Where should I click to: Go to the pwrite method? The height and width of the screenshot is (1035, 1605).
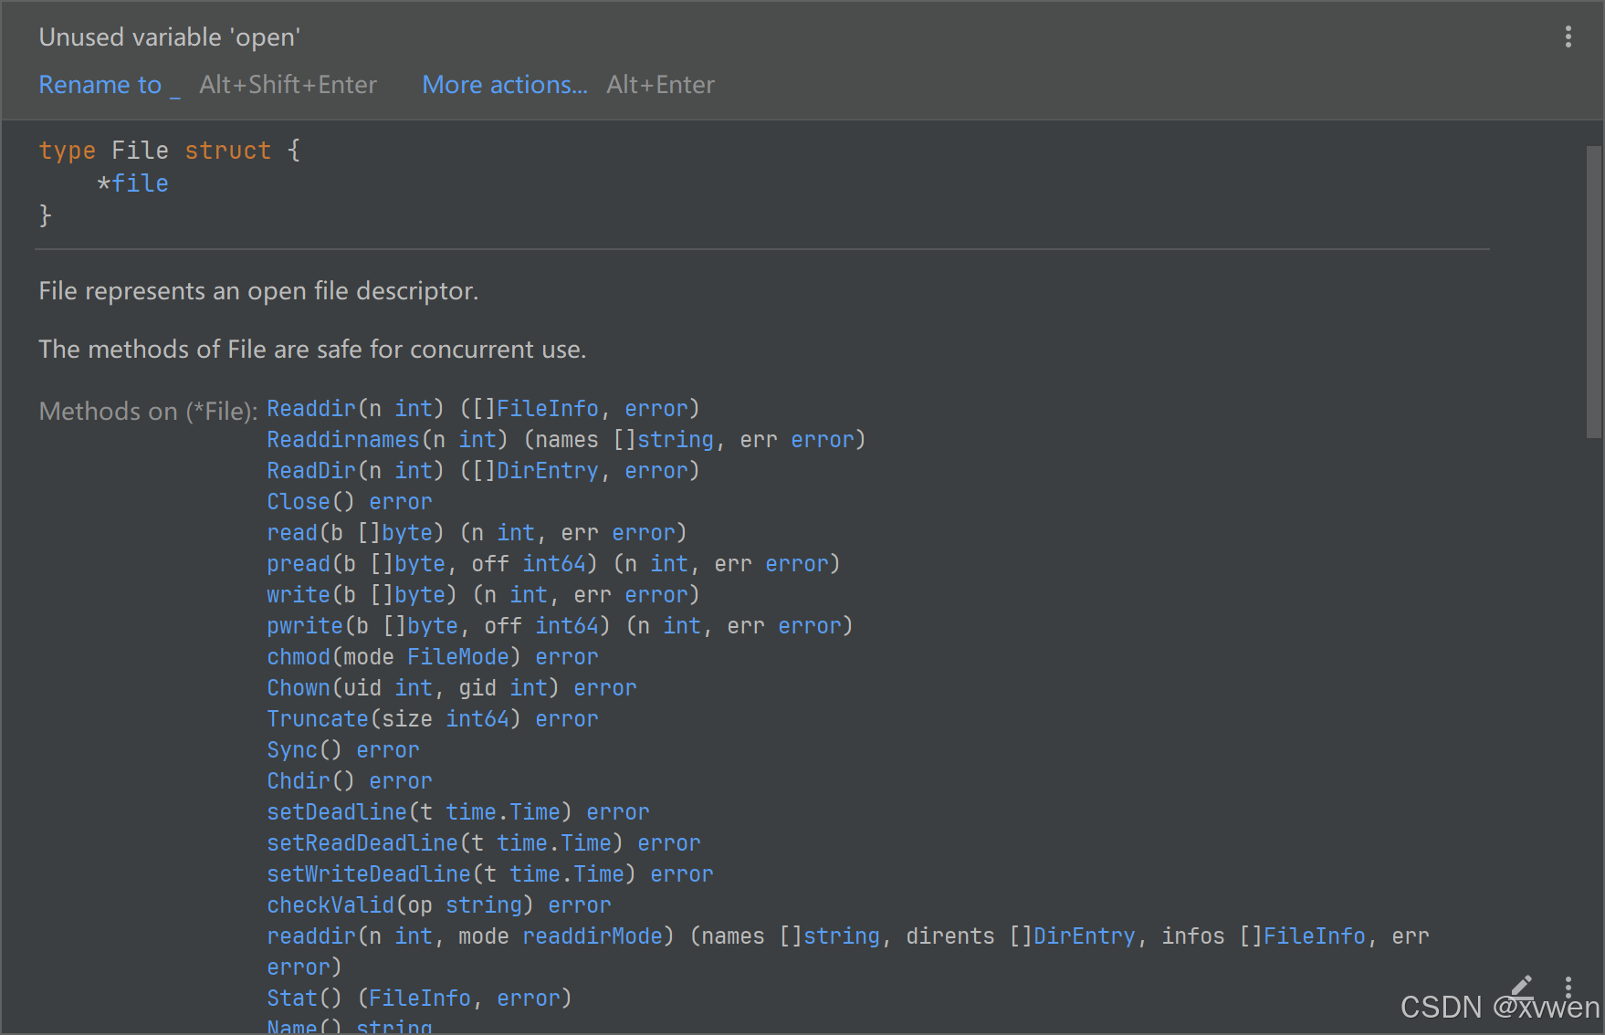pos(304,626)
